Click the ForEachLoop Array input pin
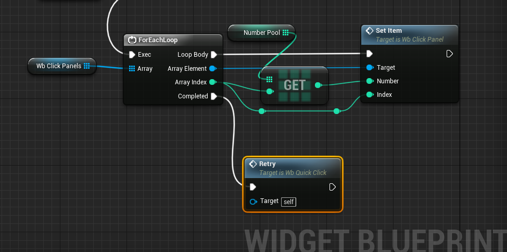 pyautogui.click(x=132, y=69)
